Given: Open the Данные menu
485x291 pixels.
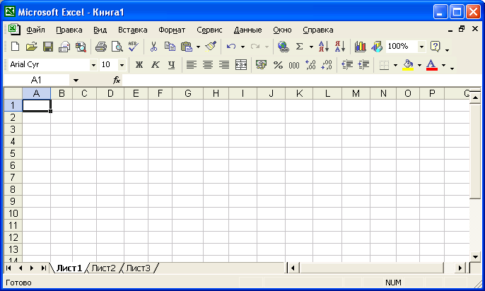Looking at the screenshot, I should tap(247, 30).
